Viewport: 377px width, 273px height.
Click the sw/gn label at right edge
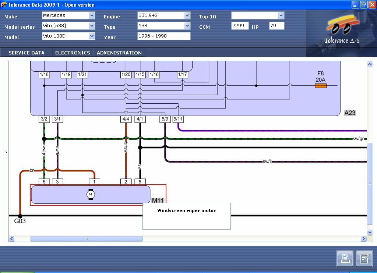click(x=359, y=139)
